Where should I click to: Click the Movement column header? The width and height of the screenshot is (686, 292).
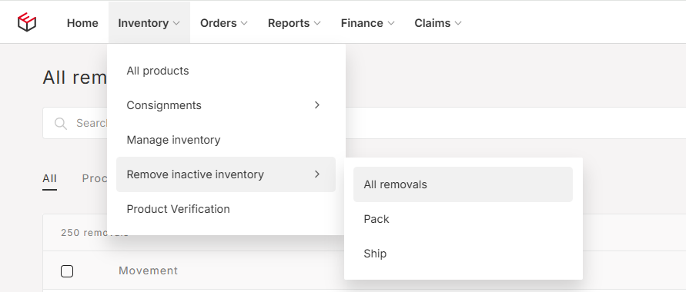tap(148, 270)
